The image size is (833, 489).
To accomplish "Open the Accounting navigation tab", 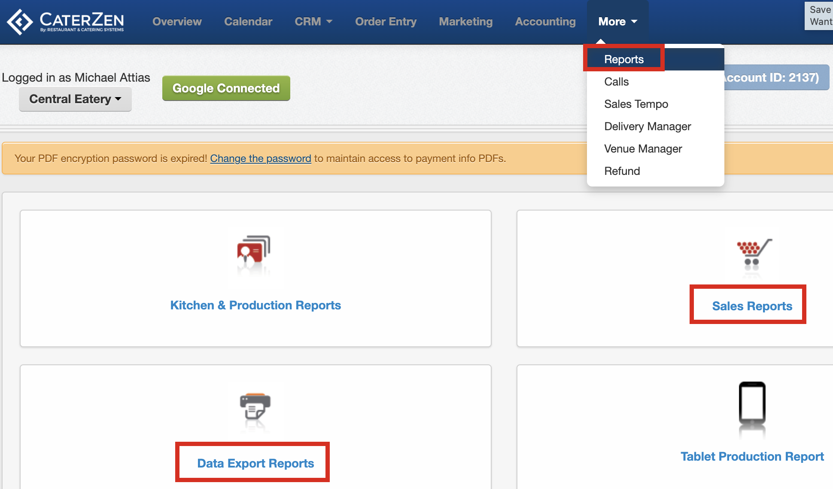I will tap(545, 21).
